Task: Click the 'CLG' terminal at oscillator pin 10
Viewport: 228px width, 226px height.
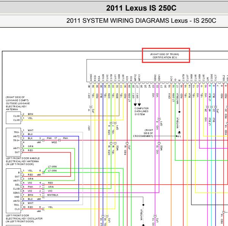Action: tap(17, 209)
